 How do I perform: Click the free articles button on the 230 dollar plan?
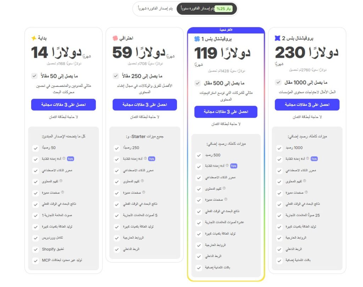[x=307, y=105]
